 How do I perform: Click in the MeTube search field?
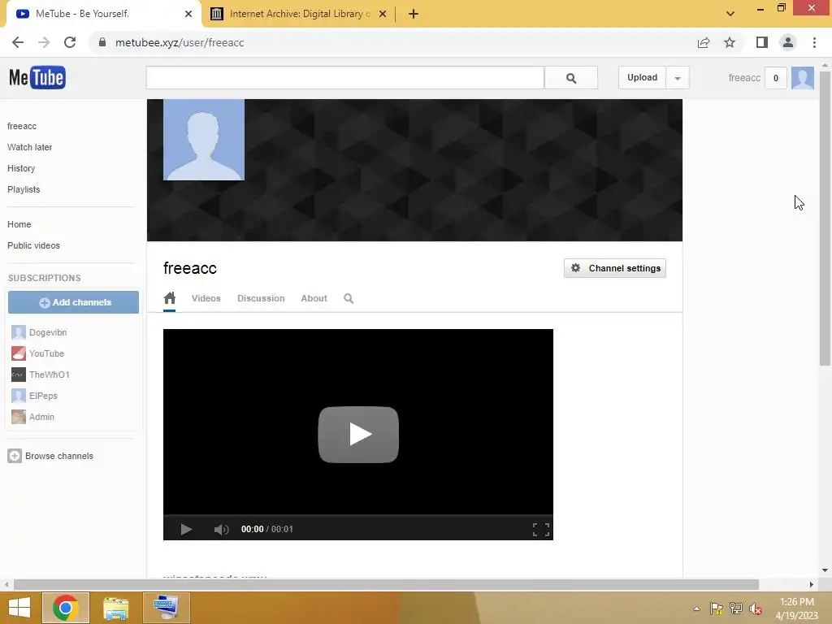pos(344,78)
